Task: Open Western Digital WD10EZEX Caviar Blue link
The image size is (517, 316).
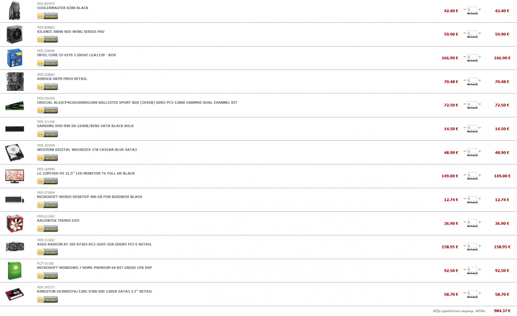Action: coord(87,149)
